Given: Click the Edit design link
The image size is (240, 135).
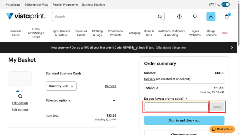Looking at the screenshot, I should click(x=20, y=103).
